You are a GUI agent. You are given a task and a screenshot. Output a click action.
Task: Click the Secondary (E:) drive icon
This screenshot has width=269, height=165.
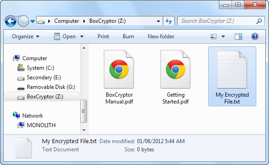tap(21, 78)
